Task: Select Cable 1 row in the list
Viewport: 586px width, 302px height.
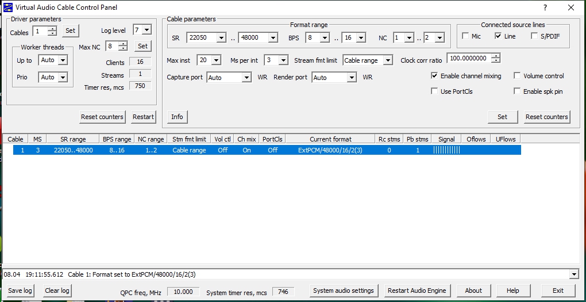Action: point(267,150)
